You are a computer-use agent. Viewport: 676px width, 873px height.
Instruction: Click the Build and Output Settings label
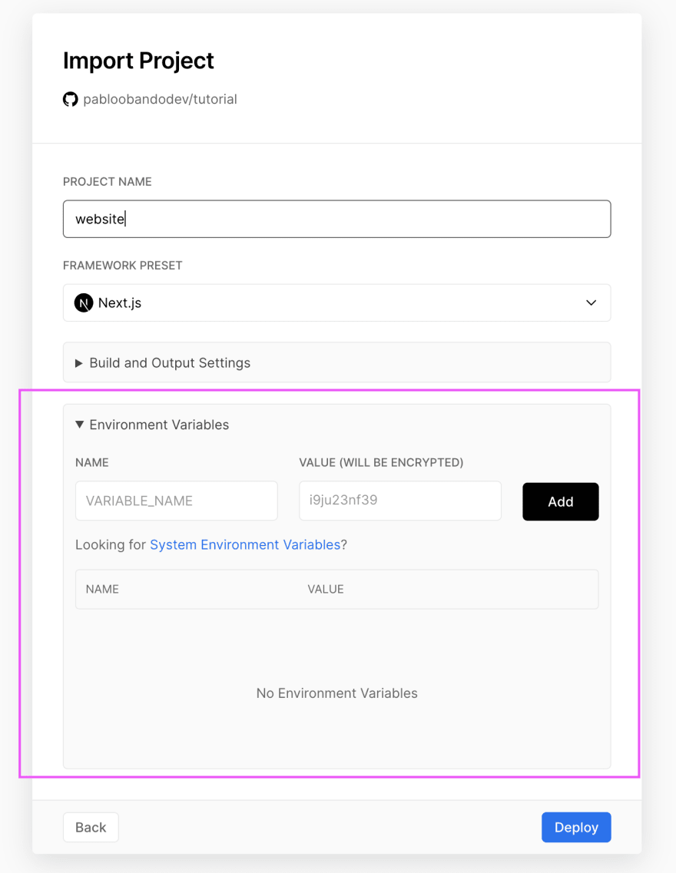[x=170, y=363]
